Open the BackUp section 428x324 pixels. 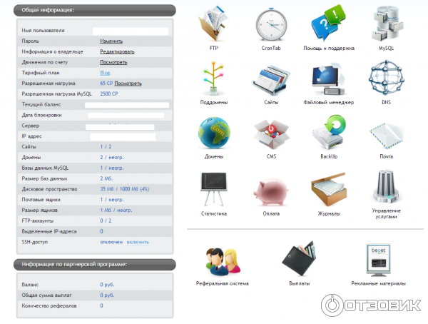click(329, 134)
